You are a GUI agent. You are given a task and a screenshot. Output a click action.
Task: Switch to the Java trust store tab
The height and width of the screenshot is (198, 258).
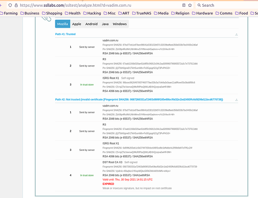coord(105,24)
